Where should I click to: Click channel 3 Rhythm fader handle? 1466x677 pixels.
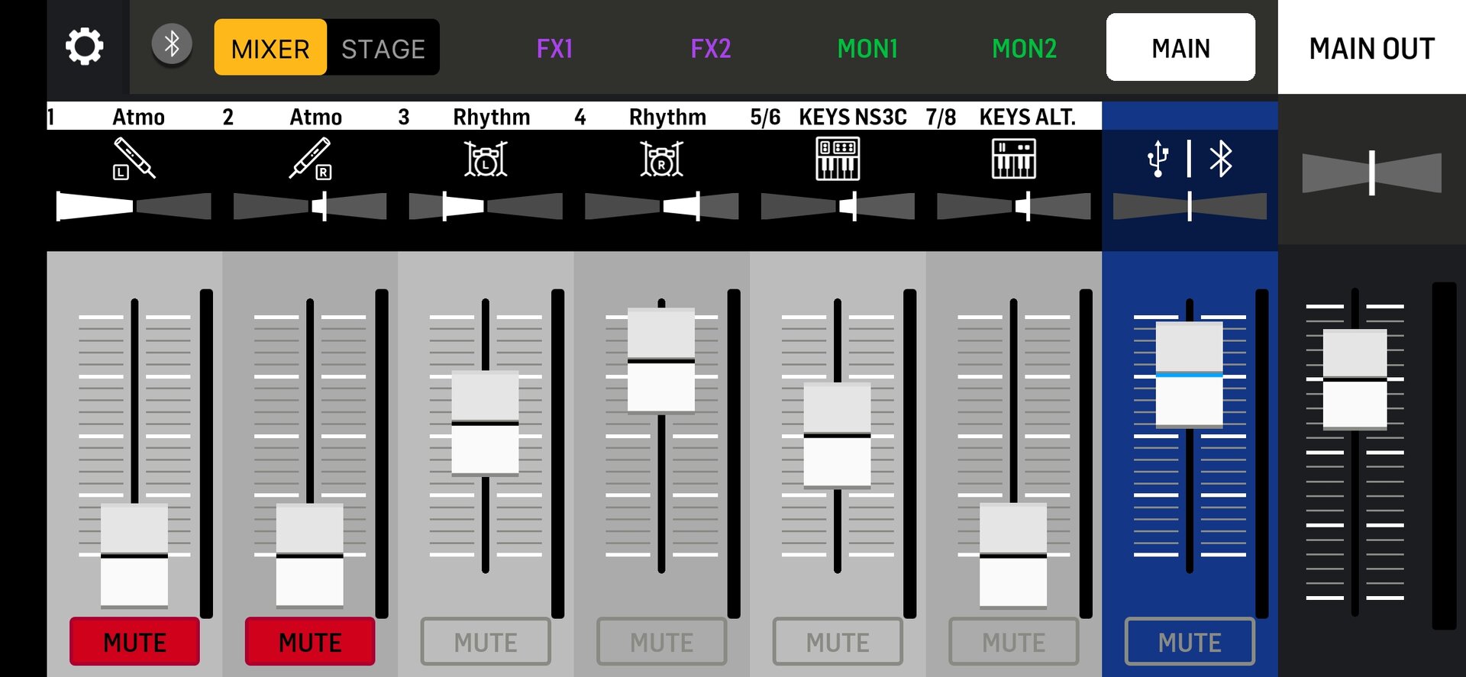[x=486, y=423]
